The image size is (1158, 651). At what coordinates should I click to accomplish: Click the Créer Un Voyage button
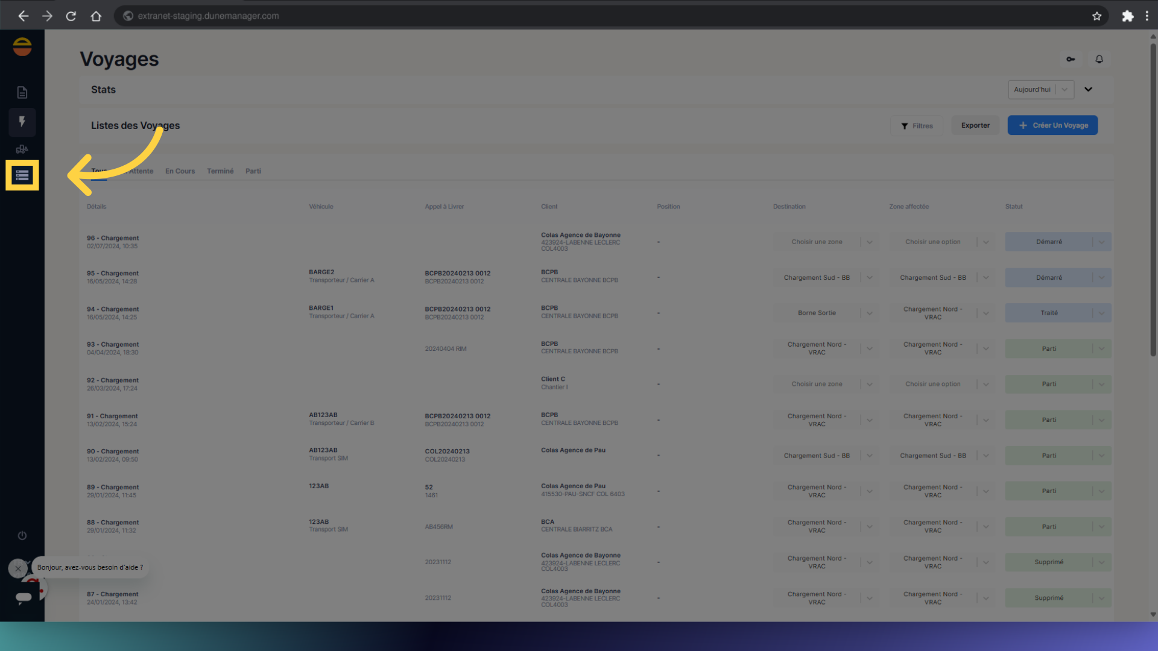(x=1052, y=125)
